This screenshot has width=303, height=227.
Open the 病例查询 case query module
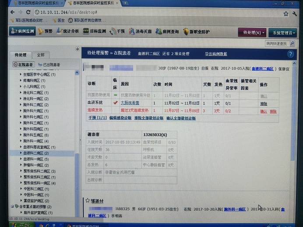click(x=167, y=31)
